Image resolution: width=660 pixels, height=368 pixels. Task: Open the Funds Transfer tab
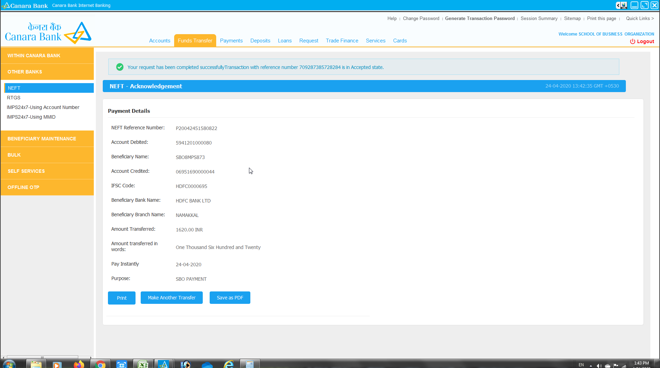[x=195, y=41]
